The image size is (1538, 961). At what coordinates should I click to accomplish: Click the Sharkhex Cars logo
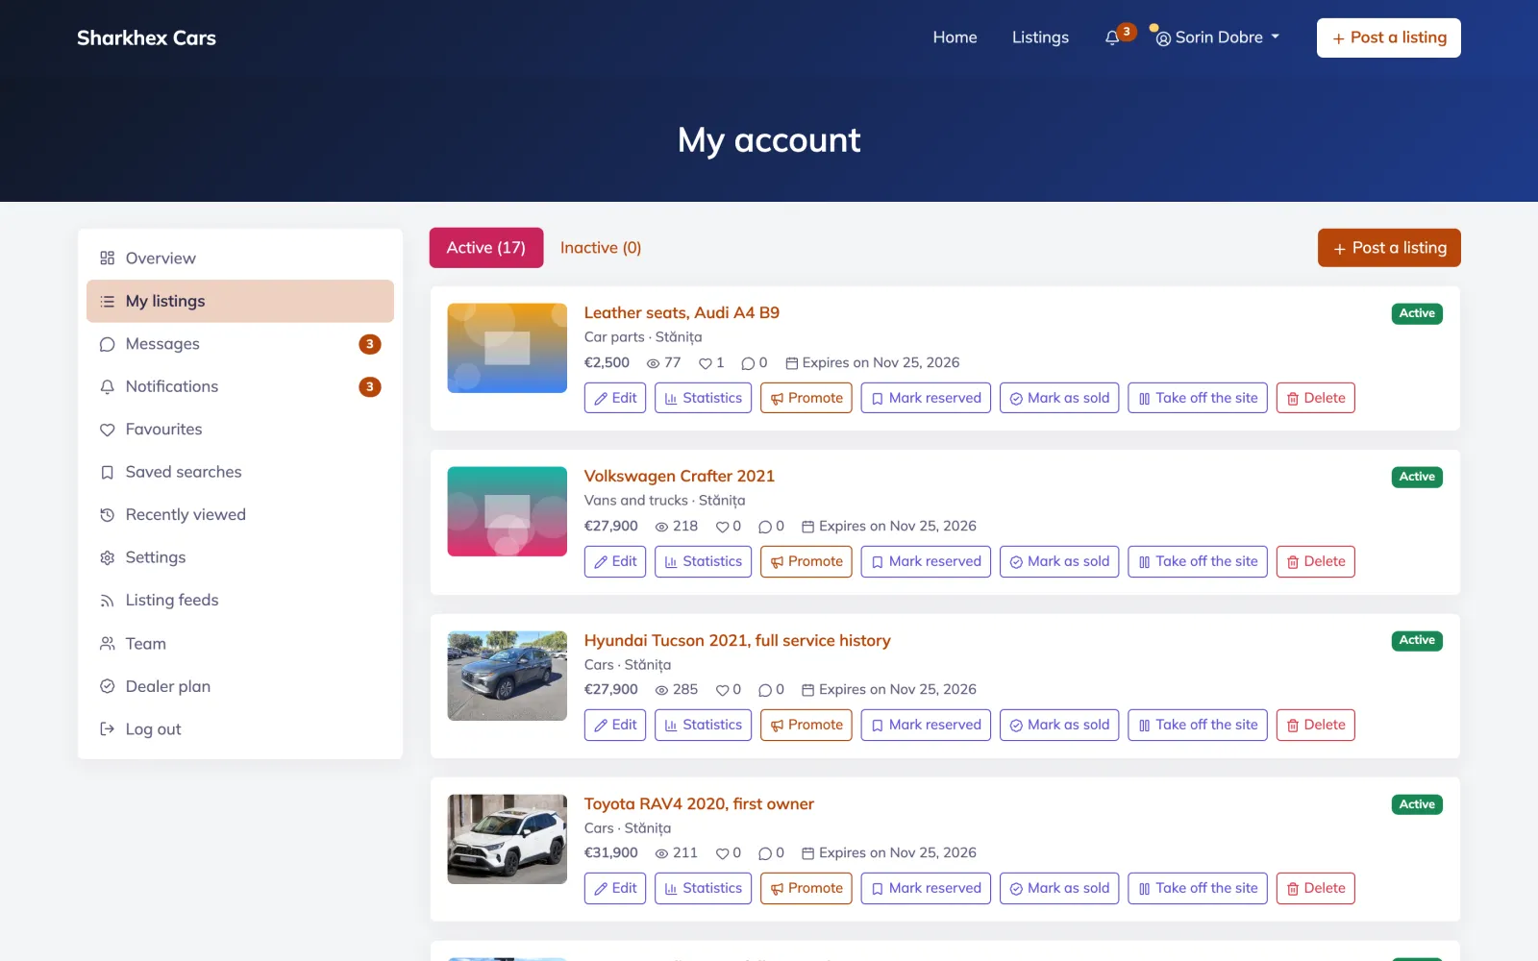point(146,37)
